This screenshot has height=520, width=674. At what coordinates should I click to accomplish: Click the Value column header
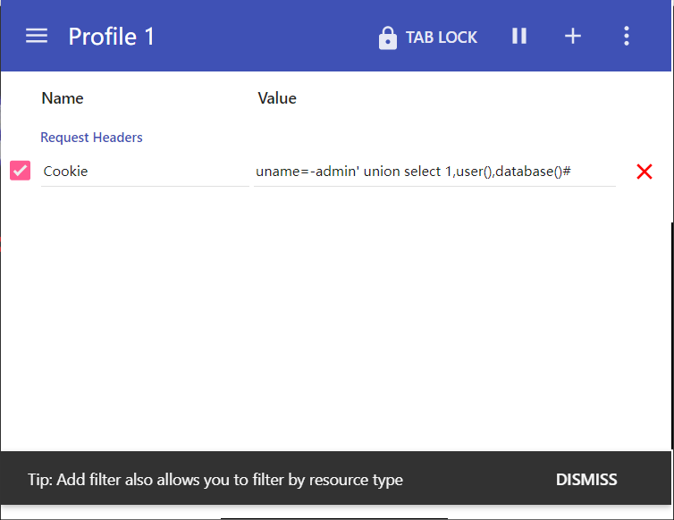277,98
